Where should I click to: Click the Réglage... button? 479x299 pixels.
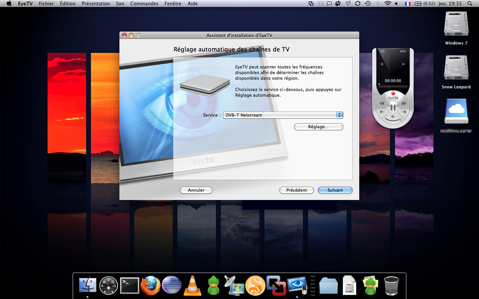point(318,127)
